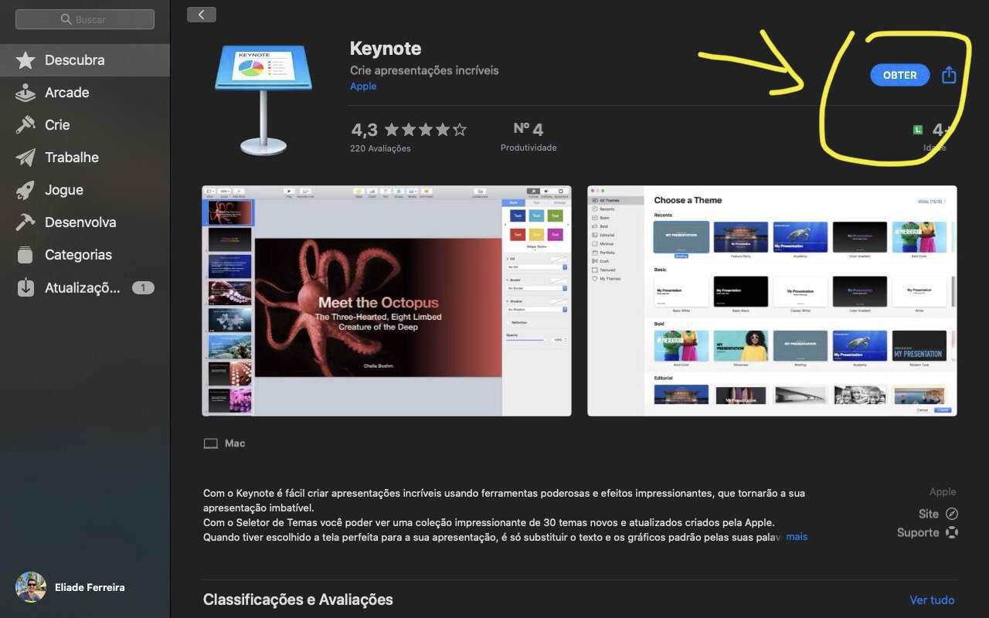This screenshot has width=989, height=618.
Task: Click the Buscar search field
Action: pyautogui.click(x=85, y=19)
